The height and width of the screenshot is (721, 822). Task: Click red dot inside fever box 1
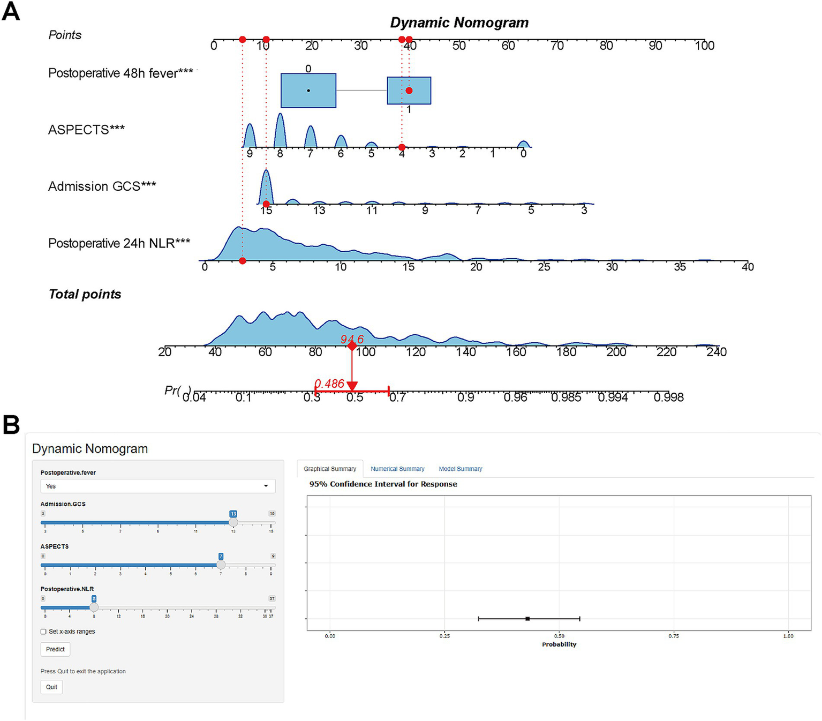[409, 91]
